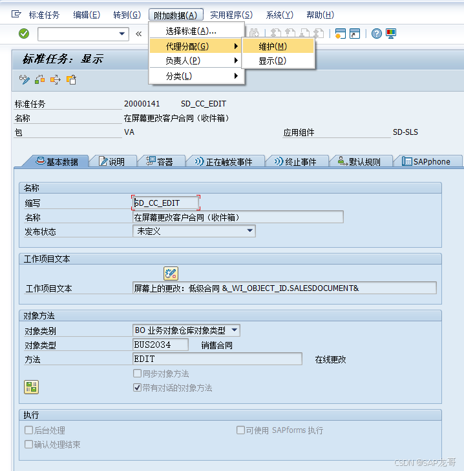
Task: Click the 对象类型 field BUS2034
Action: 160,345
